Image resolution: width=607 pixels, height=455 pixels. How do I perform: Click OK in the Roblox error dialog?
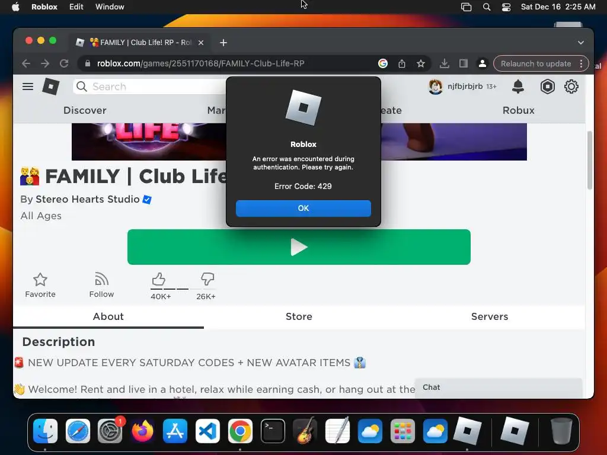point(303,208)
